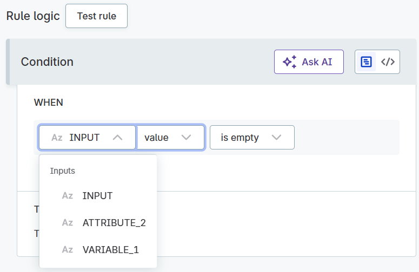Click the sparkle icon in Ask AI
Viewport: 419px width, 272px height.
click(x=290, y=62)
